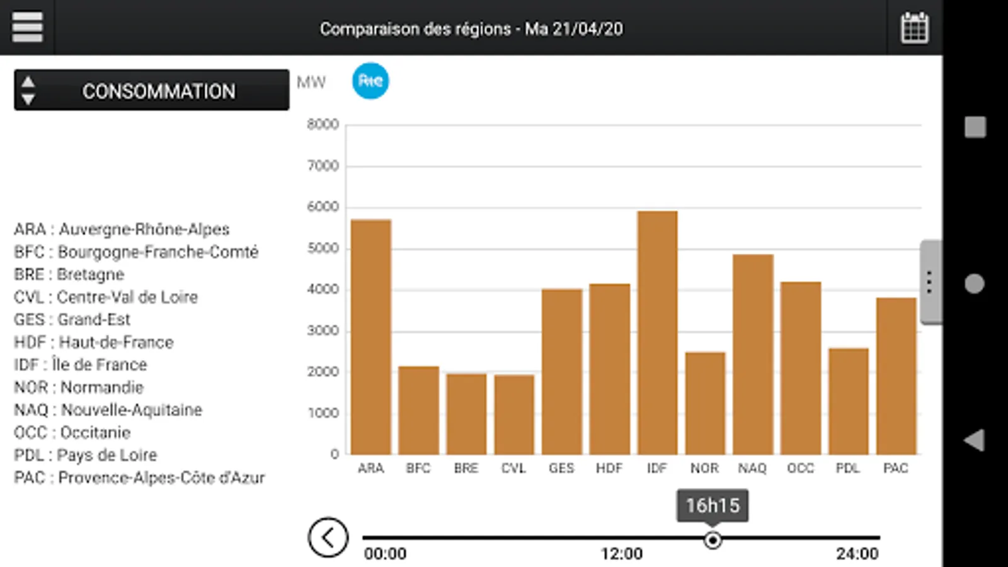
Task: Select the NOR bar in chart
Action: coord(706,403)
